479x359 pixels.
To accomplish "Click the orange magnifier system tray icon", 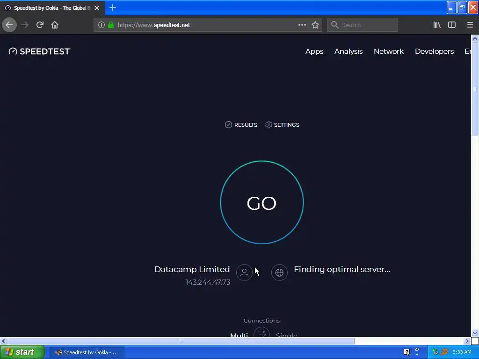I will 444,352.
